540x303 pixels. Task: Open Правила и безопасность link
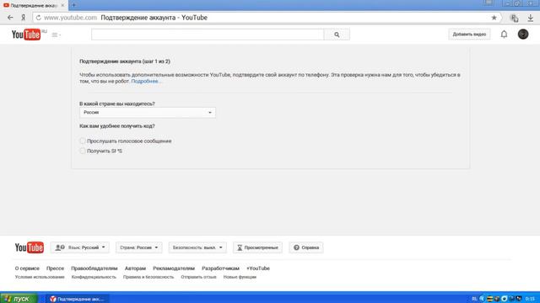[x=148, y=277]
